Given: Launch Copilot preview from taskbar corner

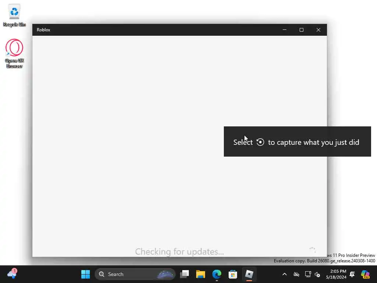Looking at the screenshot, I should point(365,274).
